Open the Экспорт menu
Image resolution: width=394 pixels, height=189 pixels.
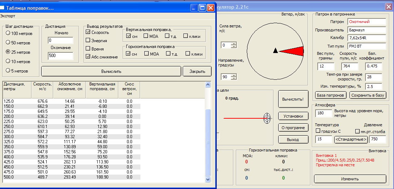(x=8, y=16)
